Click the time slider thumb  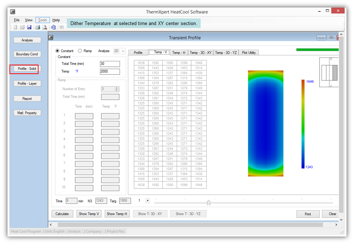[209, 203]
